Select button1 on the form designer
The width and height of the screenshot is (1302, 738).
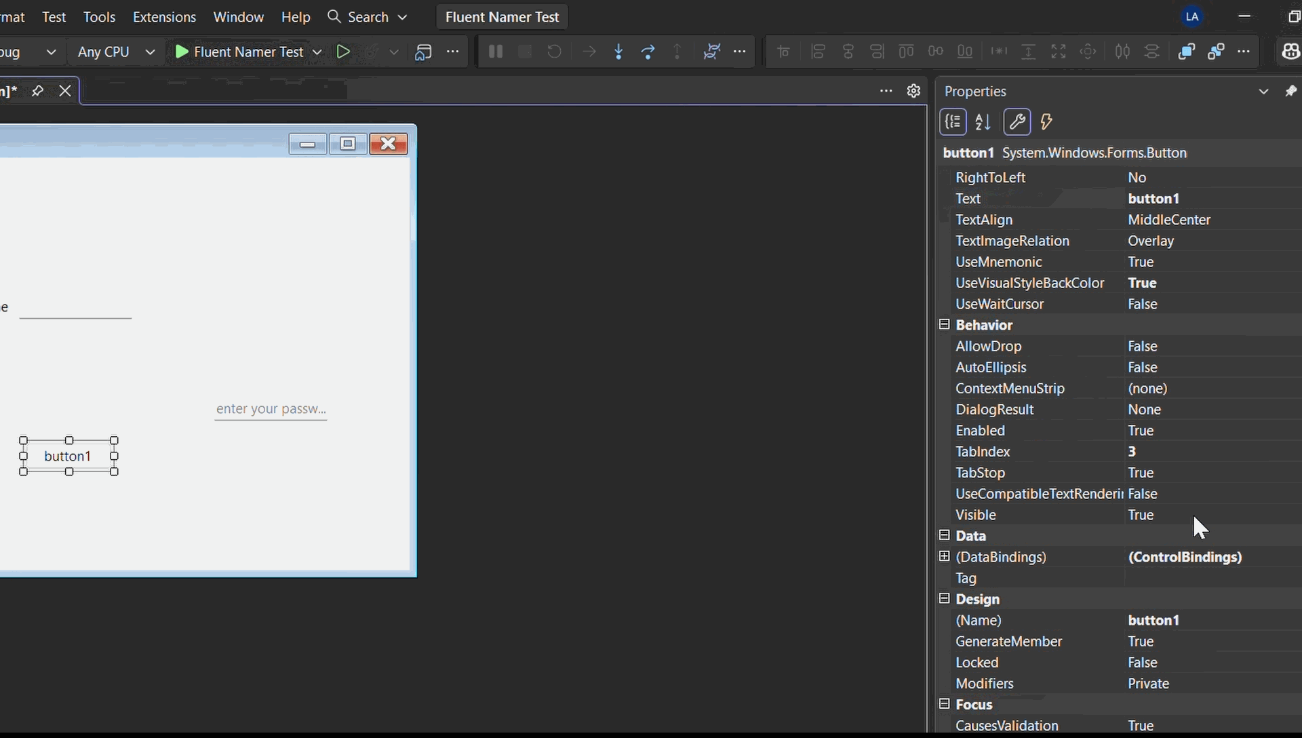pyautogui.click(x=68, y=456)
